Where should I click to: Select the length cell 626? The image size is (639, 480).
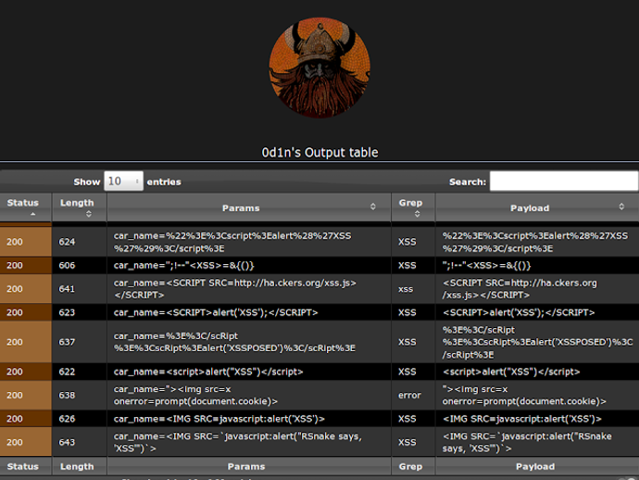click(80, 419)
